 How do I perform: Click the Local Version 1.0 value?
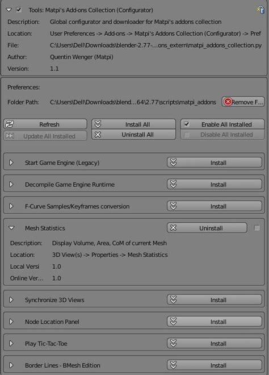click(x=56, y=266)
